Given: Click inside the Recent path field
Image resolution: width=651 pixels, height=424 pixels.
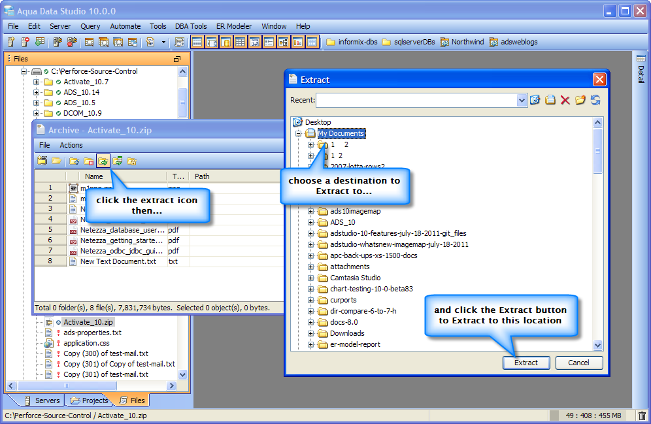Looking at the screenshot, I should click(x=416, y=100).
